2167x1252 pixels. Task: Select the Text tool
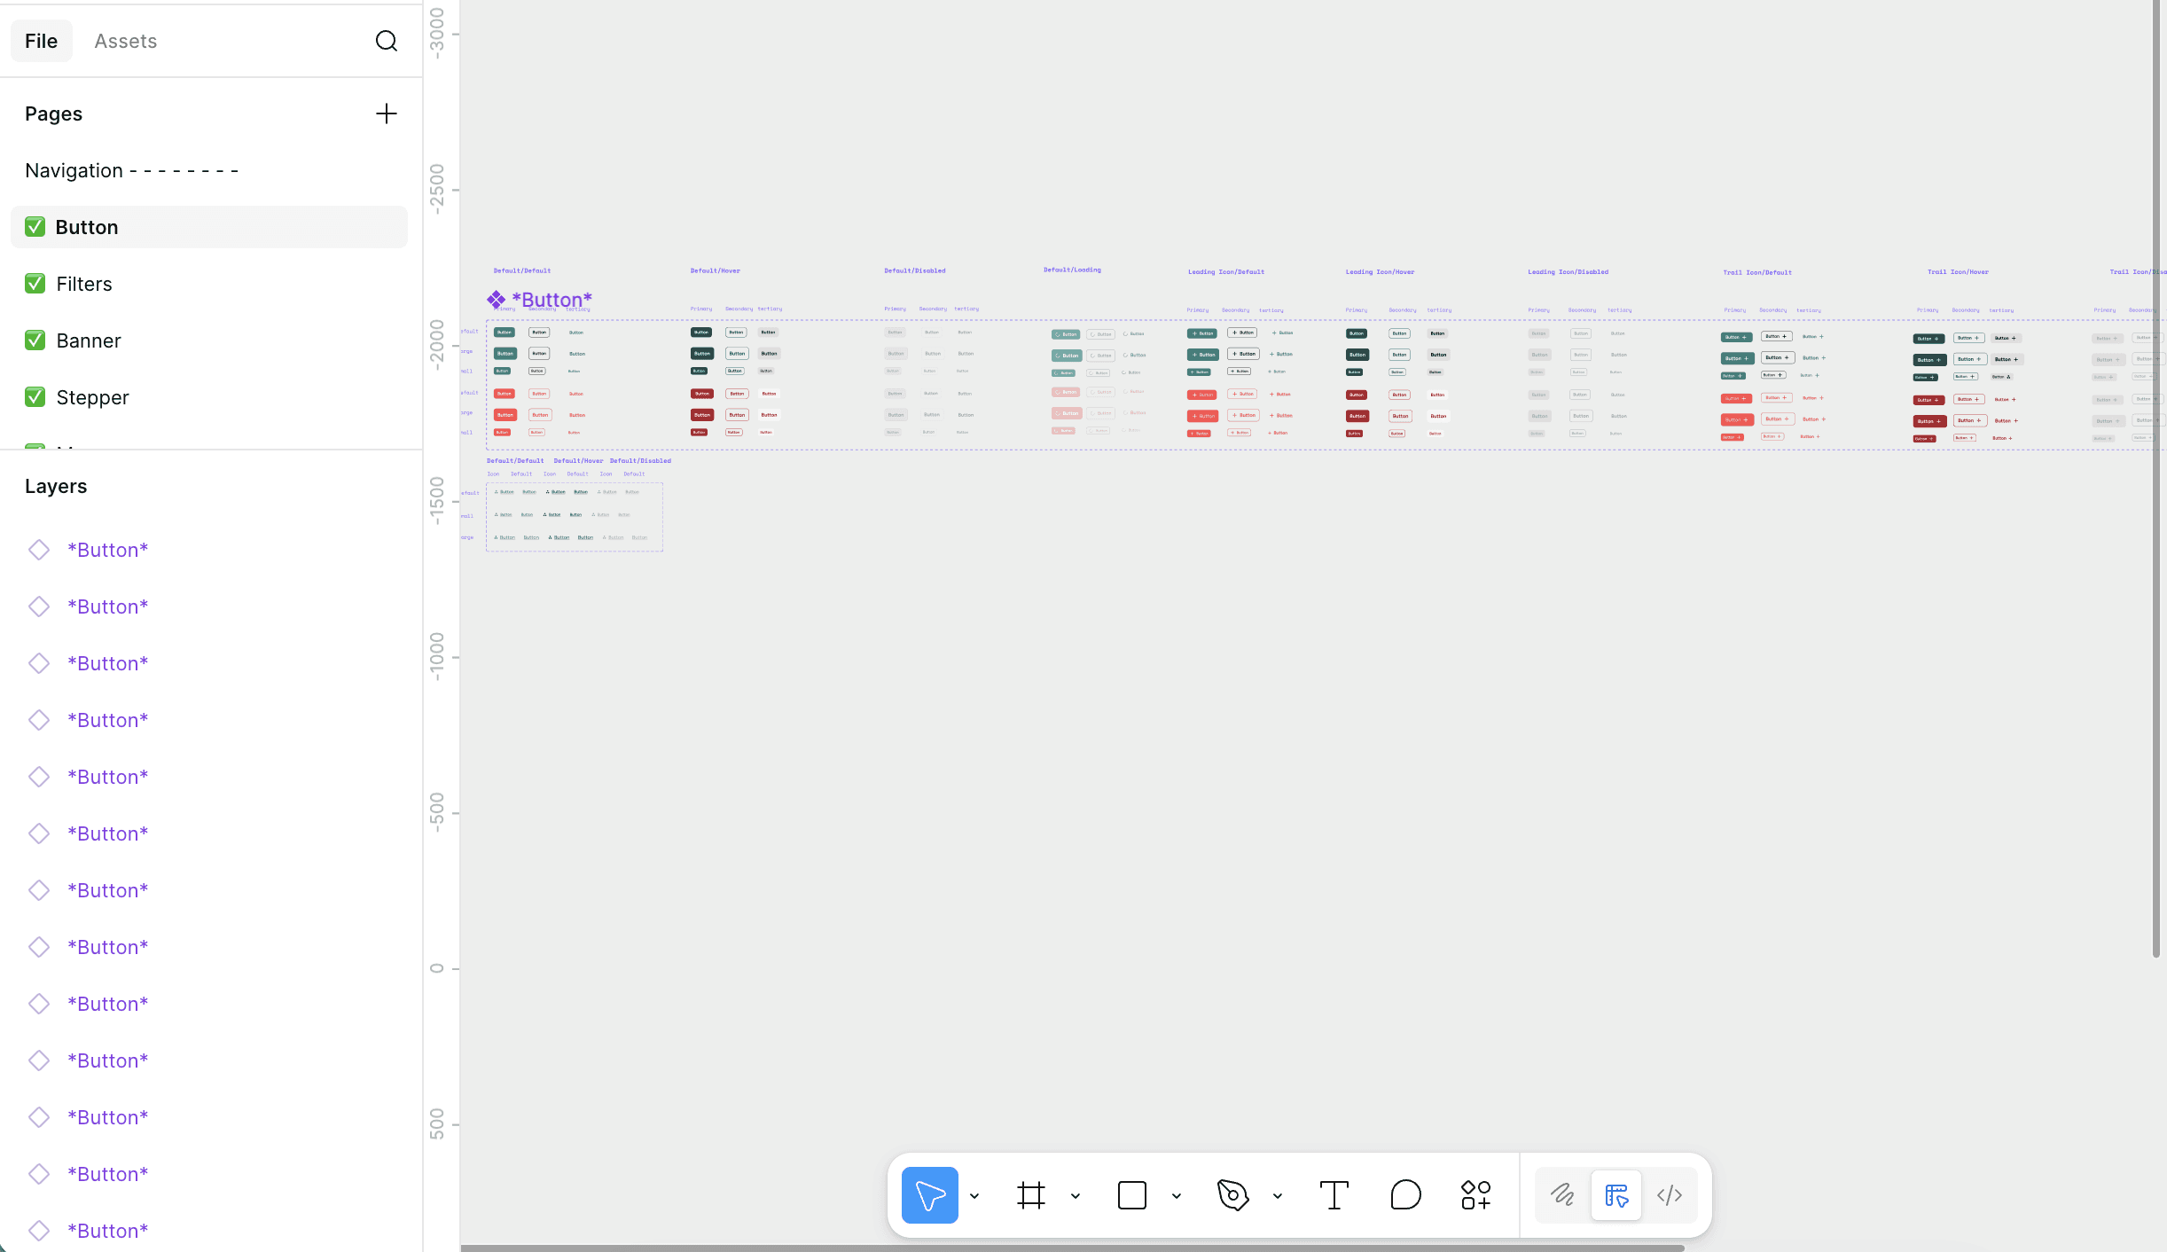(1334, 1195)
